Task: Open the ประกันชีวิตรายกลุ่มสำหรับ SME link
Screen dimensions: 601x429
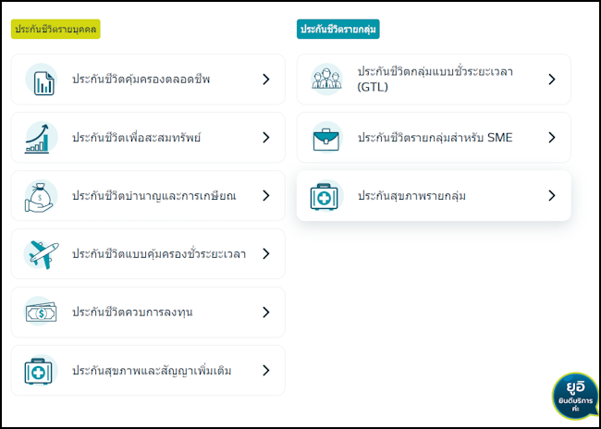Action: tap(435, 138)
